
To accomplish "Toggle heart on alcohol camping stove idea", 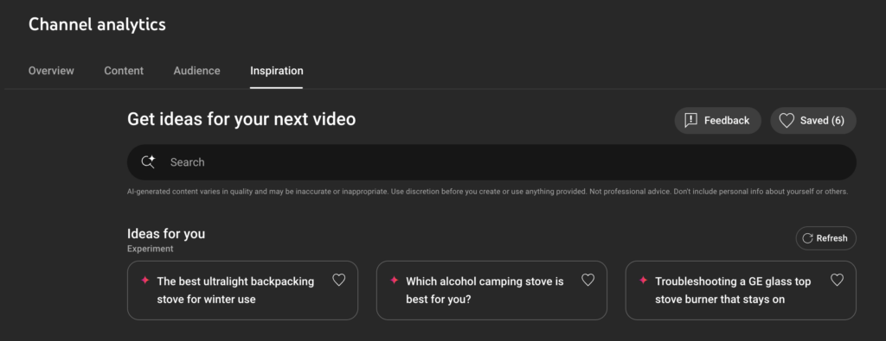I will tap(587, 280).
